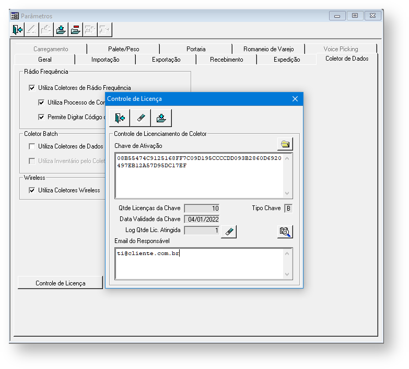
Task: Click Controle de Licença button
Action: (x=60, y=283)
